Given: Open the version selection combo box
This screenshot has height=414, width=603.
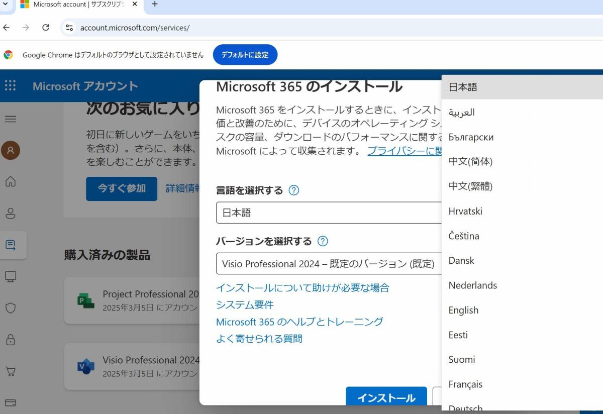Looking at the screenshot, I should (x=329, y=264).
